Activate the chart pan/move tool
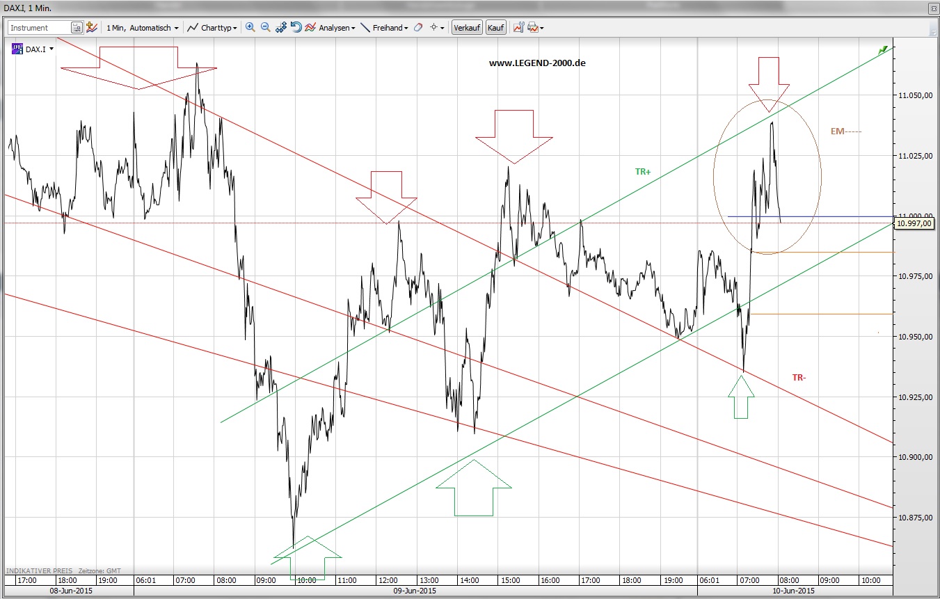This screenshot has height=599, width=940. click(280, 27)
